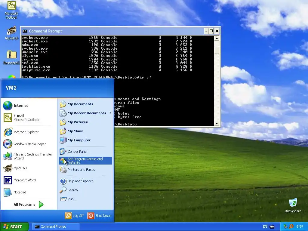This screenshot has height=231, width=308.
Task: Click Command Prompt scrollbar down arrow
Action: point(217,124)
